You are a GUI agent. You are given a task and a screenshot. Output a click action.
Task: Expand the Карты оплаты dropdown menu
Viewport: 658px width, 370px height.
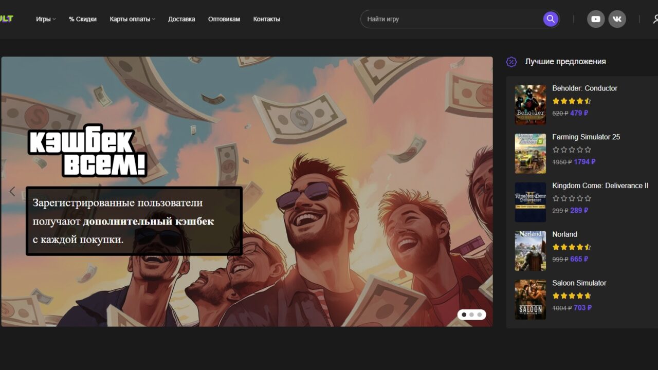tap(132, 19)
